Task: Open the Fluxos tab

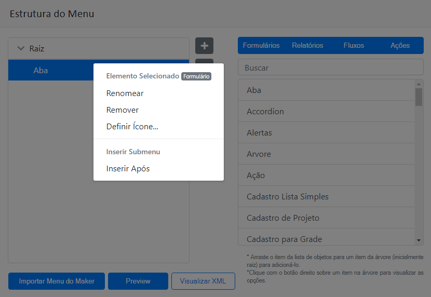Action: click(354, 46)
